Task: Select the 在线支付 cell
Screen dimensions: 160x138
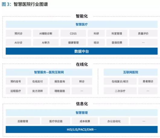Action: (37, 81)
